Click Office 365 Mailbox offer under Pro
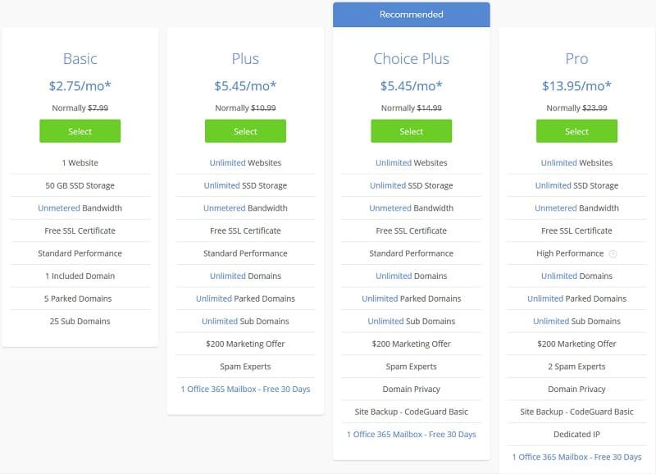This screenshot has width=656, height=474. coord(576,457)
